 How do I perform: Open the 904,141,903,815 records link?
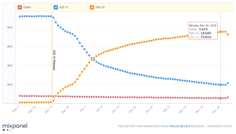coord(180,126)
